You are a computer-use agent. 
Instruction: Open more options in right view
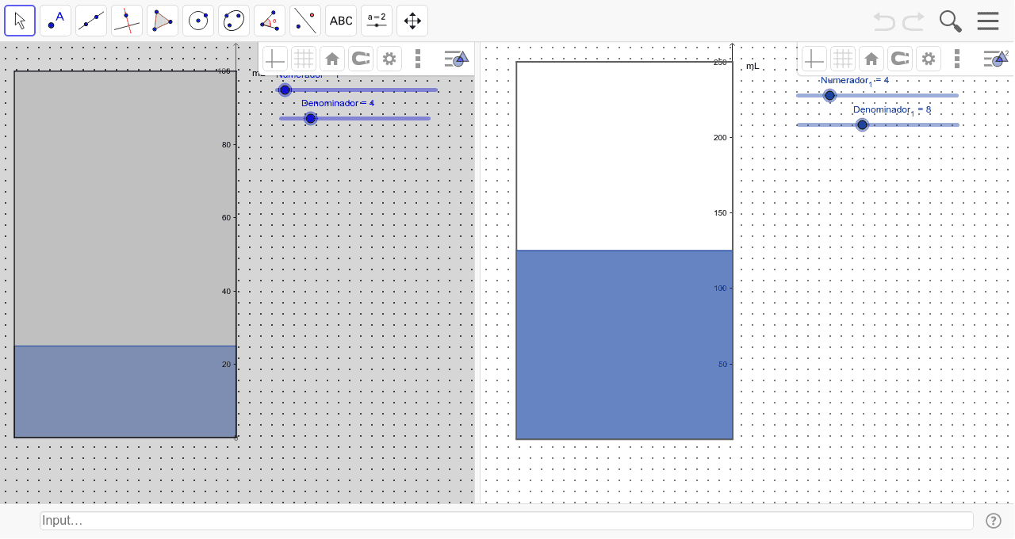(957, 59)
